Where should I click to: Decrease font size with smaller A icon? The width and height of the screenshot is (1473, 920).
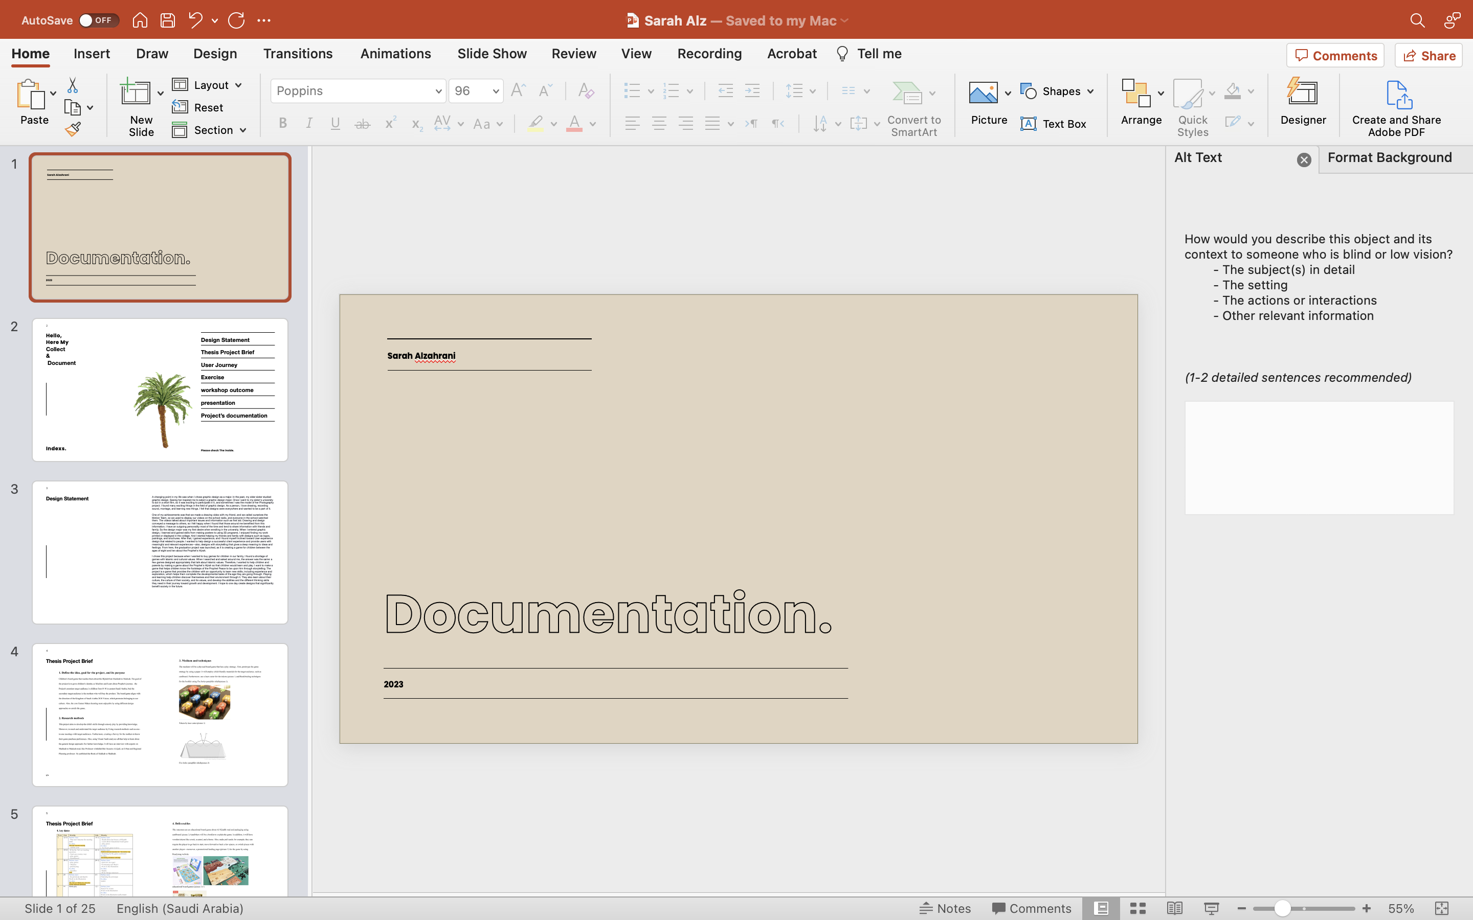[x=545, y=90]
